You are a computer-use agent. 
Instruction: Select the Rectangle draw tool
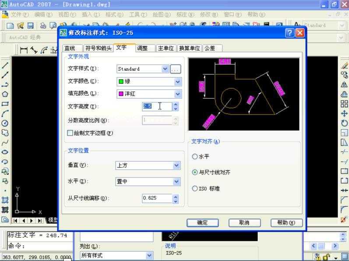point(5,104)
